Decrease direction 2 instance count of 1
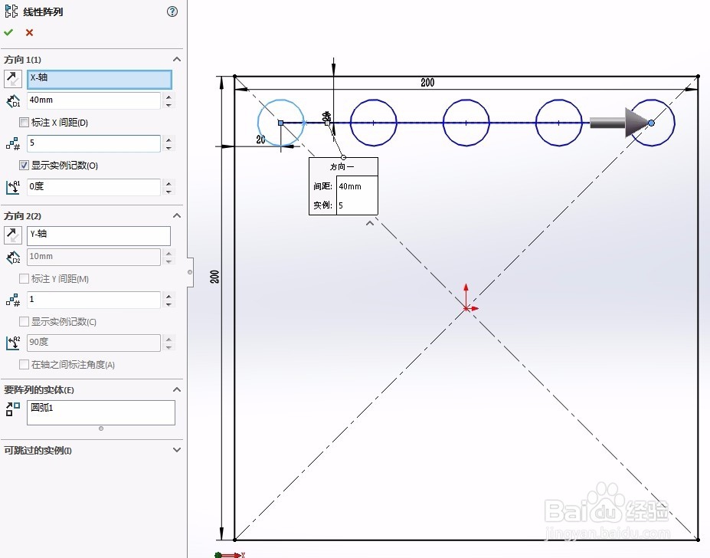The image size is (710, 558). pyautogui.click(x=169, y=304)
